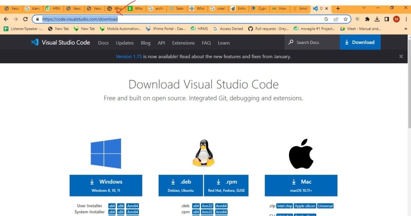
Task: Open the profile avatar M
Action: click(x=396, y=19)
